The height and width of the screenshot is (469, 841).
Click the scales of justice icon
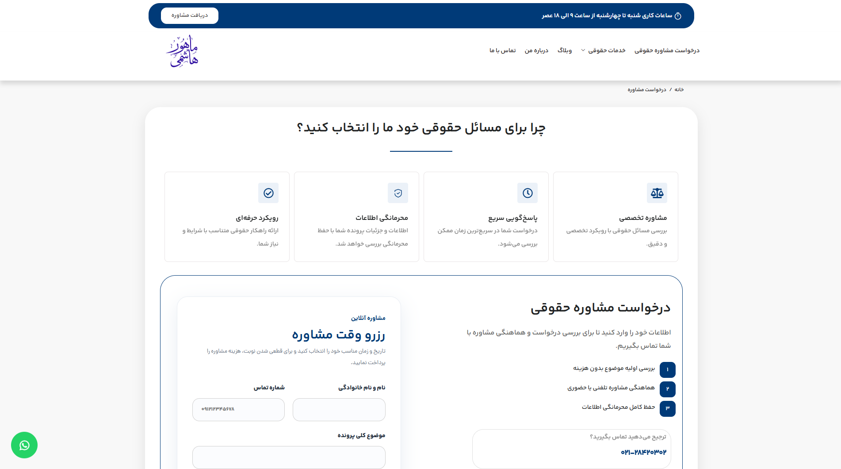pyautogui.click(x=657, y=193)
